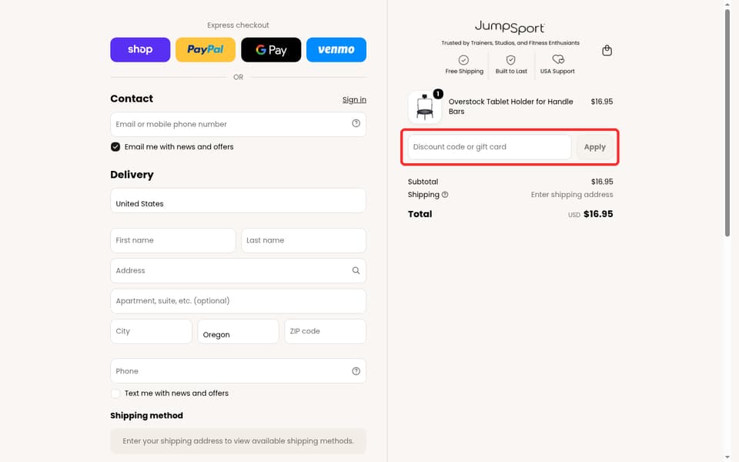Pay with Shop Pay express button
739x462 pixels.
coord(140,49)
